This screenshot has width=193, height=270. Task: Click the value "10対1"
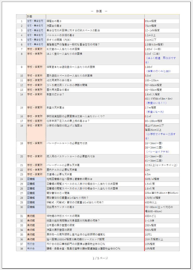(x=148, y=235)
